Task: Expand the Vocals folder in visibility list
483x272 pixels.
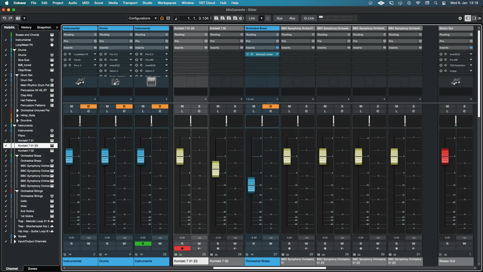Action: (x=15, y=236)
